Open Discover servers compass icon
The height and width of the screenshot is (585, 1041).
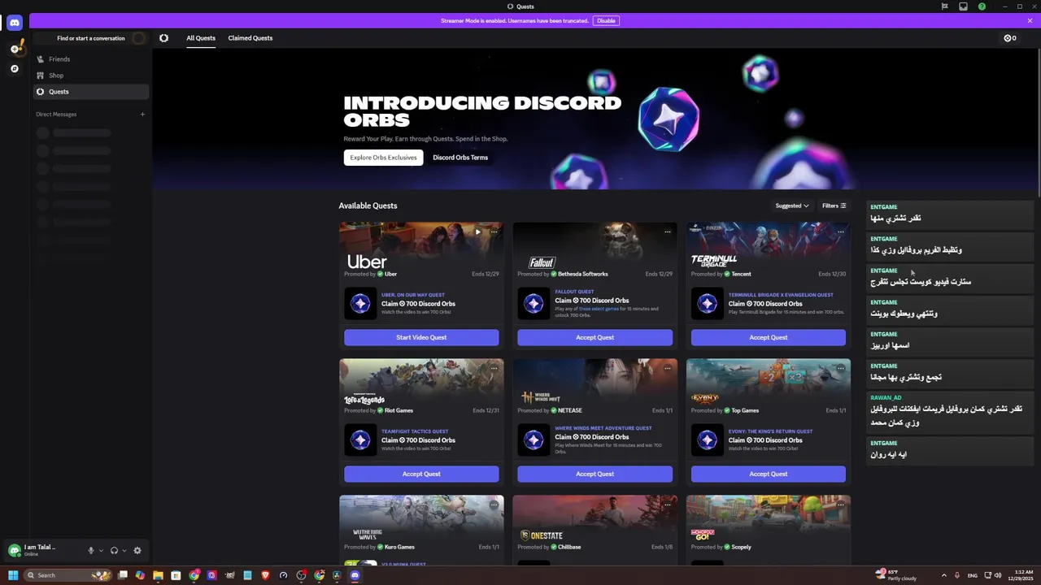tap(15, 69)
